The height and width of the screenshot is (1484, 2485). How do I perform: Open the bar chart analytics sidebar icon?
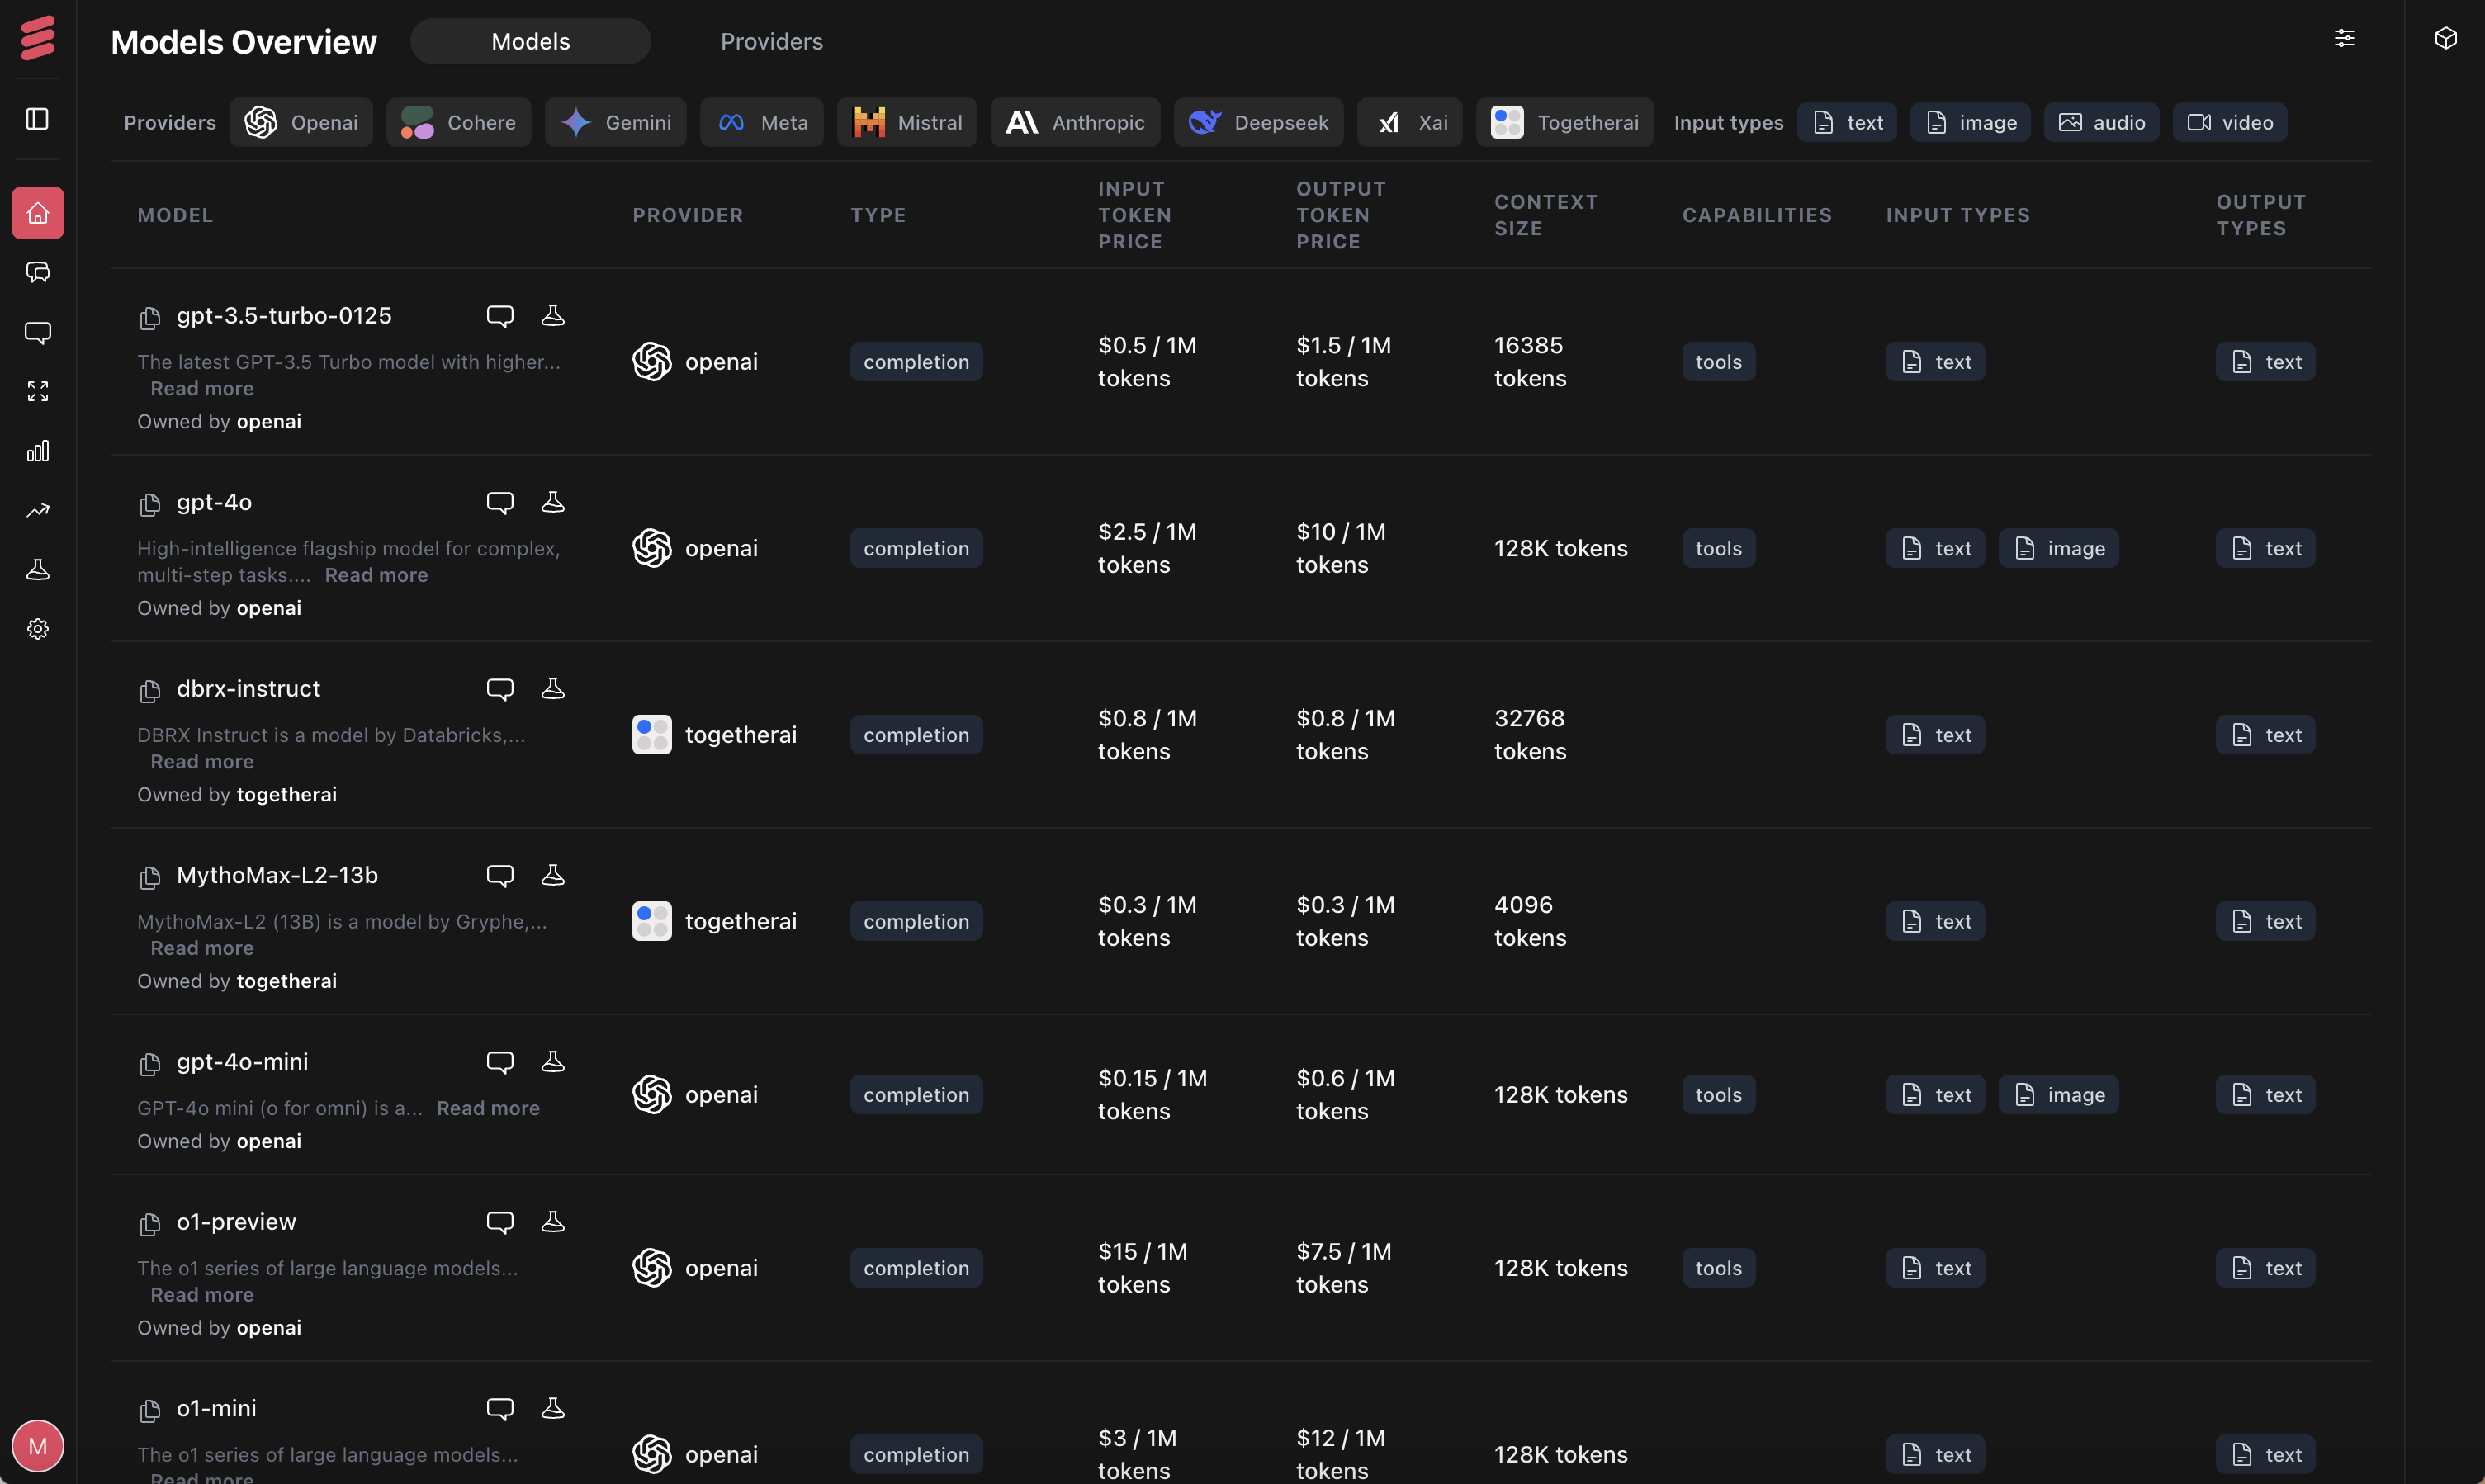click(38, 451)
